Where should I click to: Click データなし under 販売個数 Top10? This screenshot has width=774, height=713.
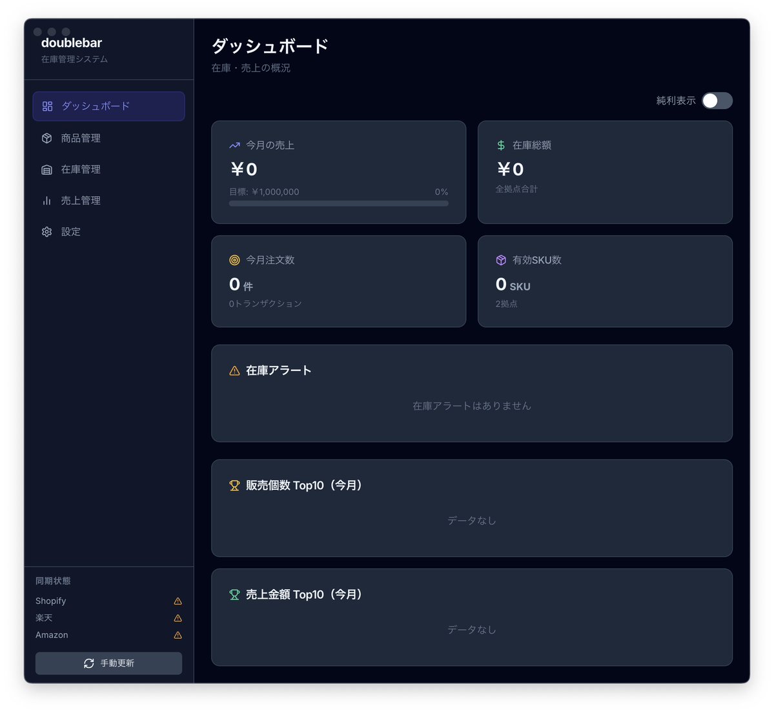pyautogui.click(x=472, y=521)
